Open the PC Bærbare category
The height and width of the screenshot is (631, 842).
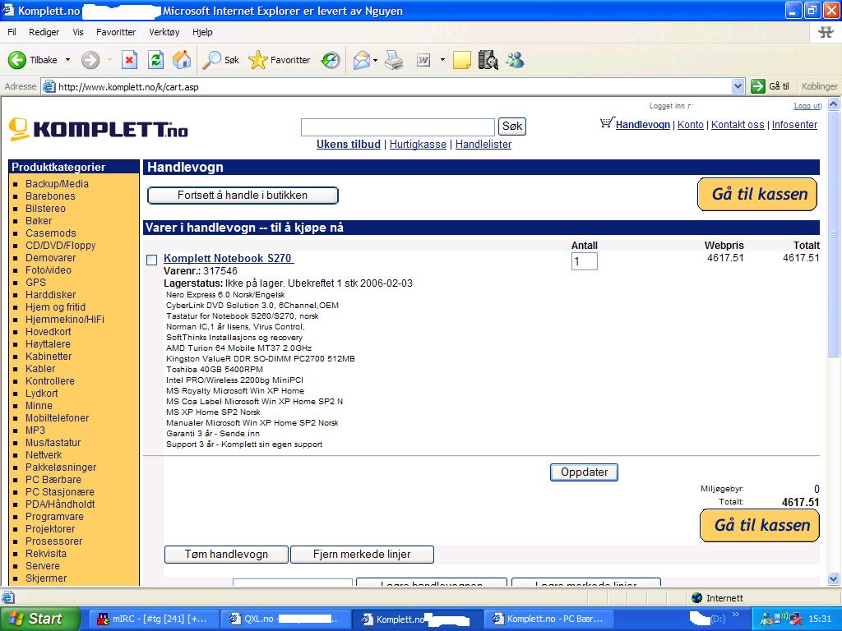point(53,480)
